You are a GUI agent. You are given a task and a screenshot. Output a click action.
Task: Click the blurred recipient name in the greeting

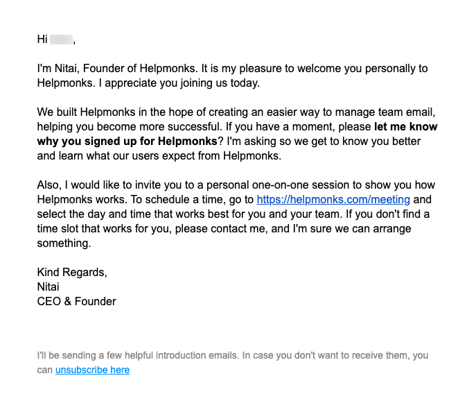(62, 40)
